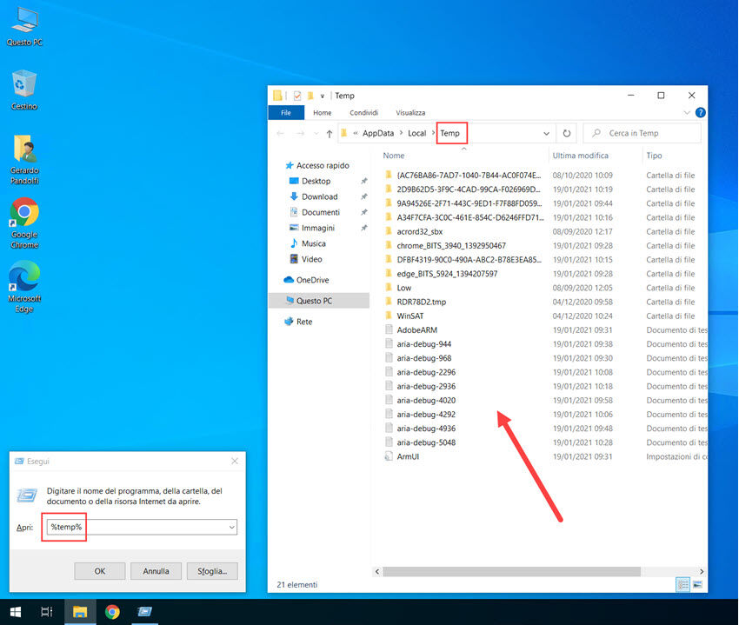Refresh the Temp folder view
Screen dimensions: 739x625
pos(566,132)
